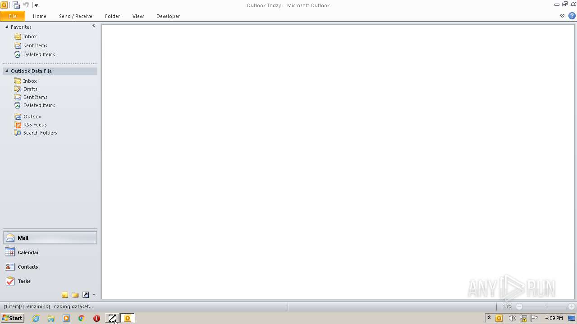
Task: Click the RSS Feeds folder icon
Action: coord(18,125)
